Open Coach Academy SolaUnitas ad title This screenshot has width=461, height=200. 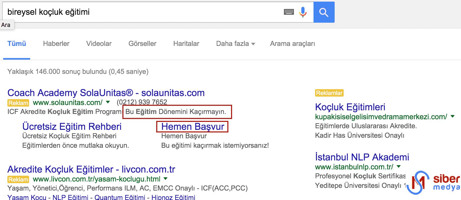106,93
